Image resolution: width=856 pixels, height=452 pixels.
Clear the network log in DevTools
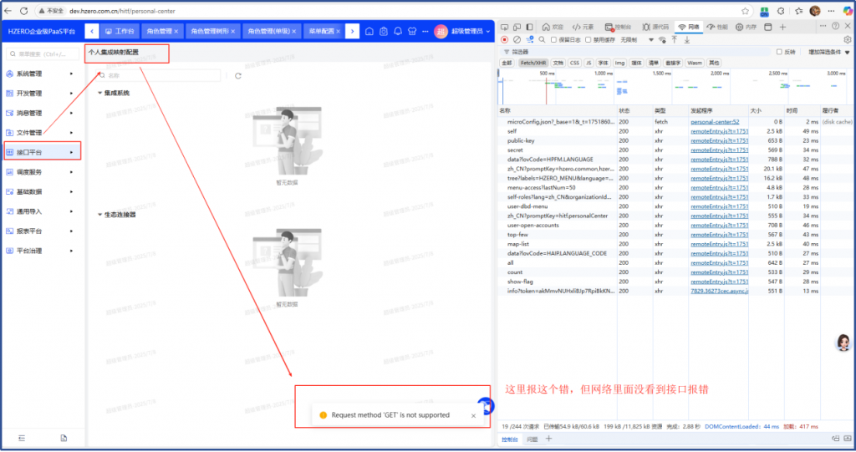(517, 39)
